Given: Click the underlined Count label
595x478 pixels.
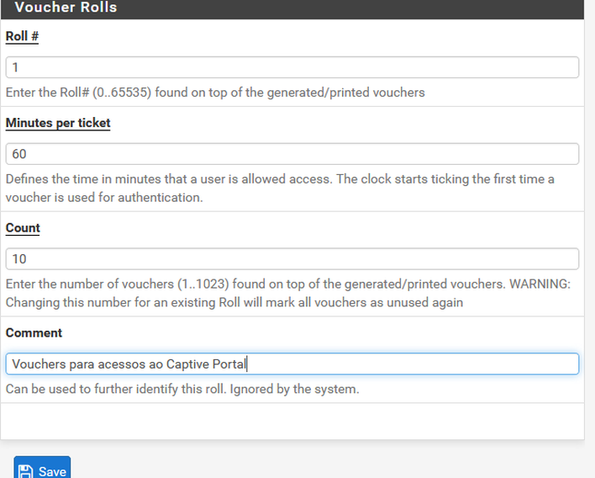Looking at the screenshot, I should [23, 228].
